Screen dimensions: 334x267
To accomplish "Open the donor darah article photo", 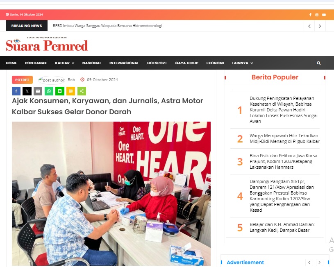I will pos(111,194).
